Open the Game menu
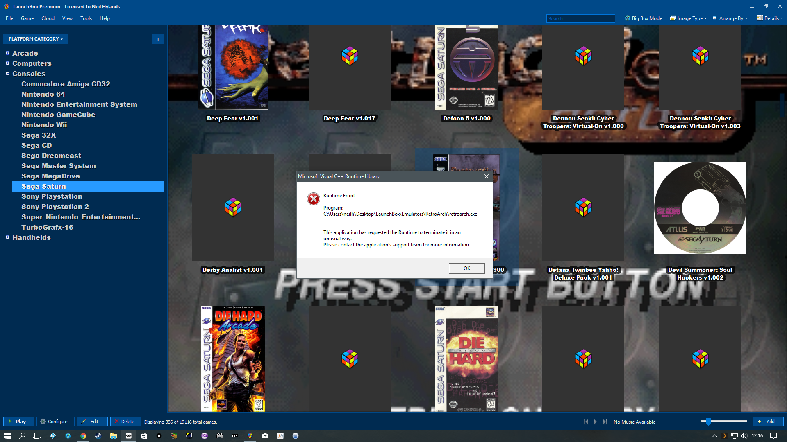787x442 pixels. 27,18
